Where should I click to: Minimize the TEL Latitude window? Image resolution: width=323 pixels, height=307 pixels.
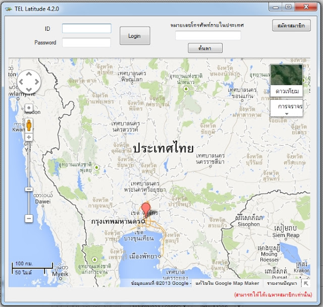(276, 7)
